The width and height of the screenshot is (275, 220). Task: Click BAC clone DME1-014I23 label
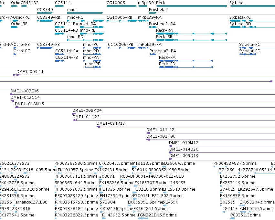pyautogui.click(x=86, y=117)
